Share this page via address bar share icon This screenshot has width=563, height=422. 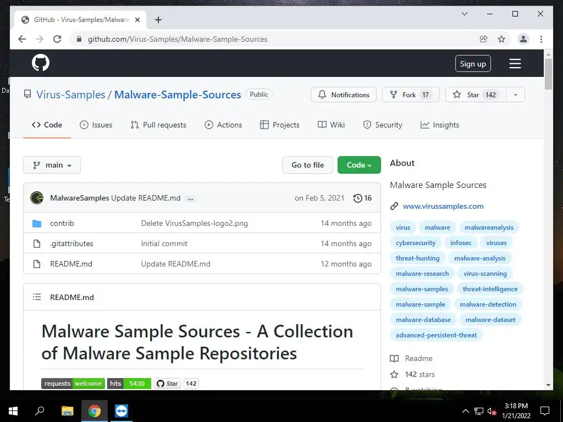pos(484,39)
